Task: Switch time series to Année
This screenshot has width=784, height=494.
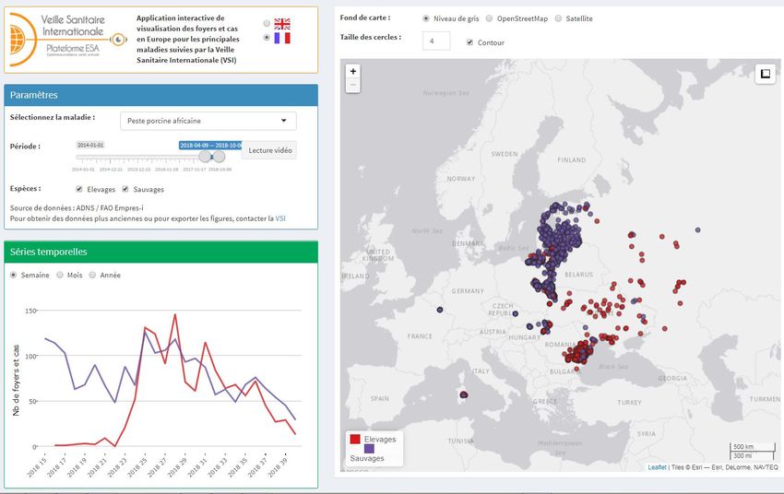Action: [x=92, y=275]
